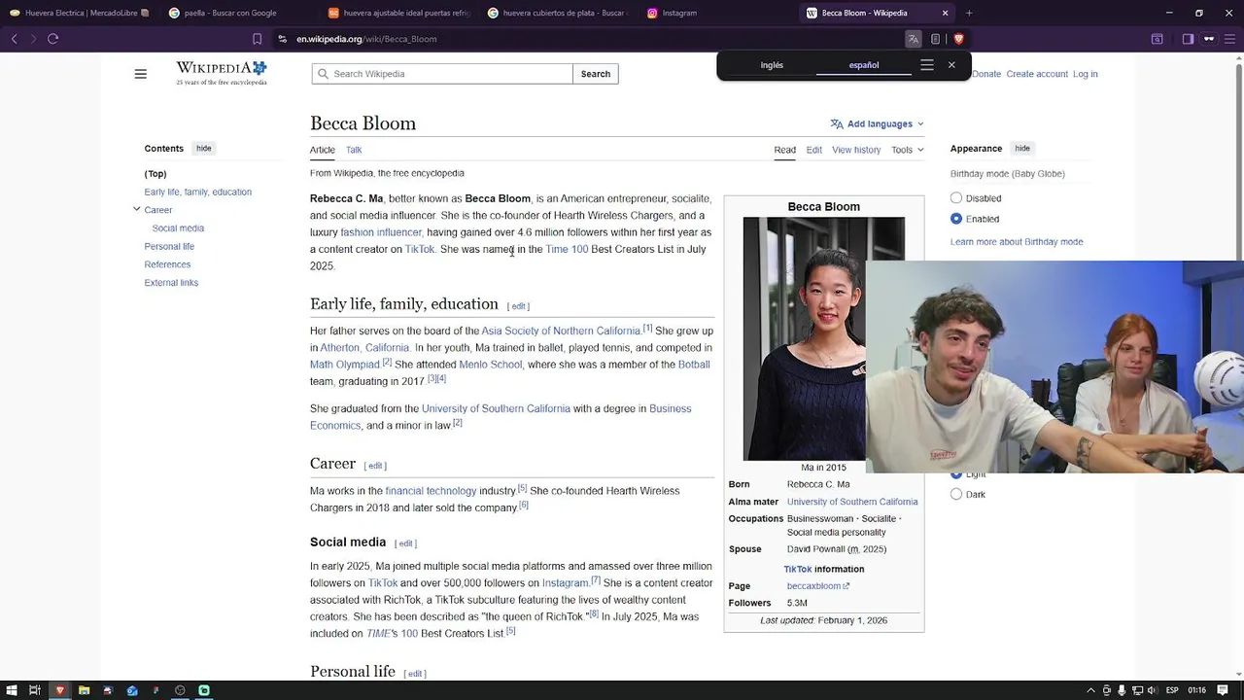Click the Wikipedia logo
The height and width of the screenshot is (700, 1244).
tap(222, 73)
